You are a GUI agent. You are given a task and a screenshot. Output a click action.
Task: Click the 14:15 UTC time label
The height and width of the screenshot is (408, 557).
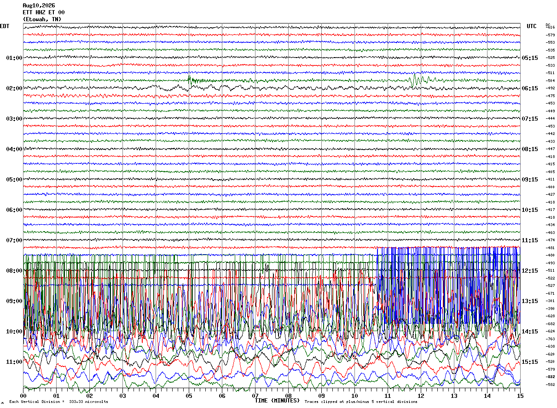pyautogui.click(x=529, y=332)
